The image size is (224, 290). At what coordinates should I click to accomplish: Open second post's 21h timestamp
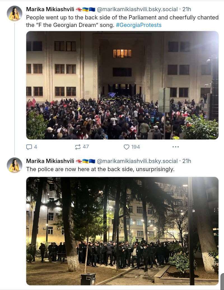coord(186,161)
